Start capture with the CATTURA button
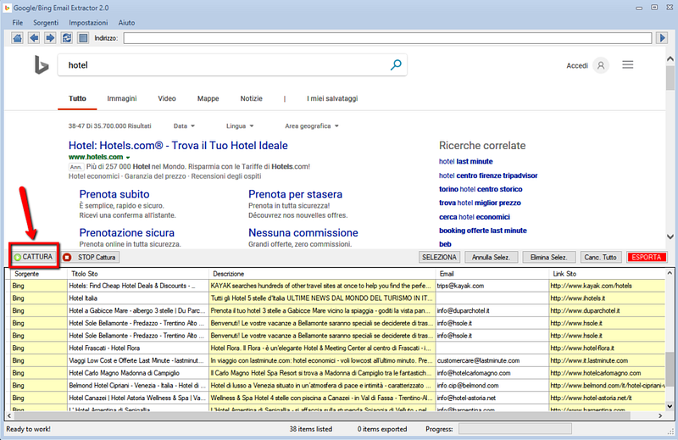The image size is (678, 440). point(33,256)
